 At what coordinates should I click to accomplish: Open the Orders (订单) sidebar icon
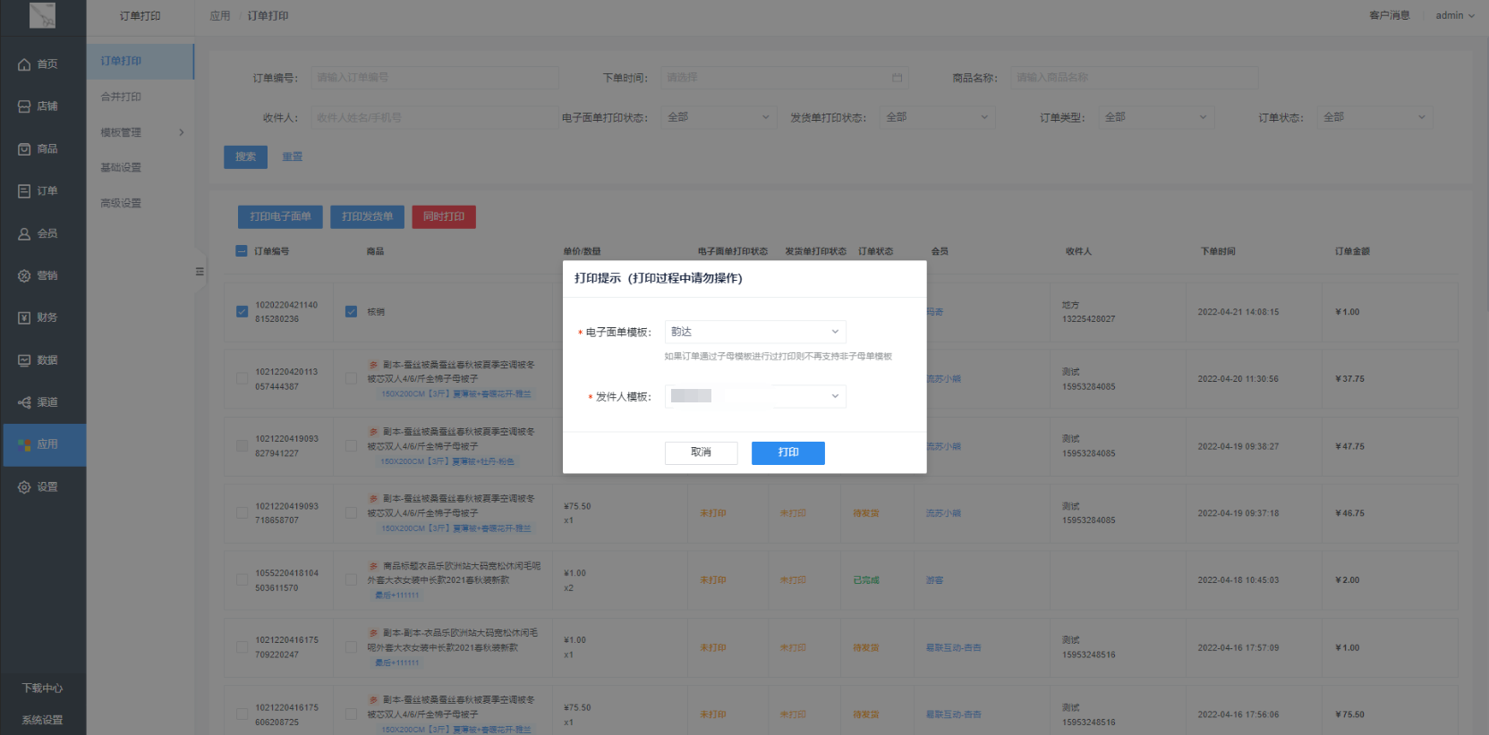pyautogui.click(x=25, y=191)
